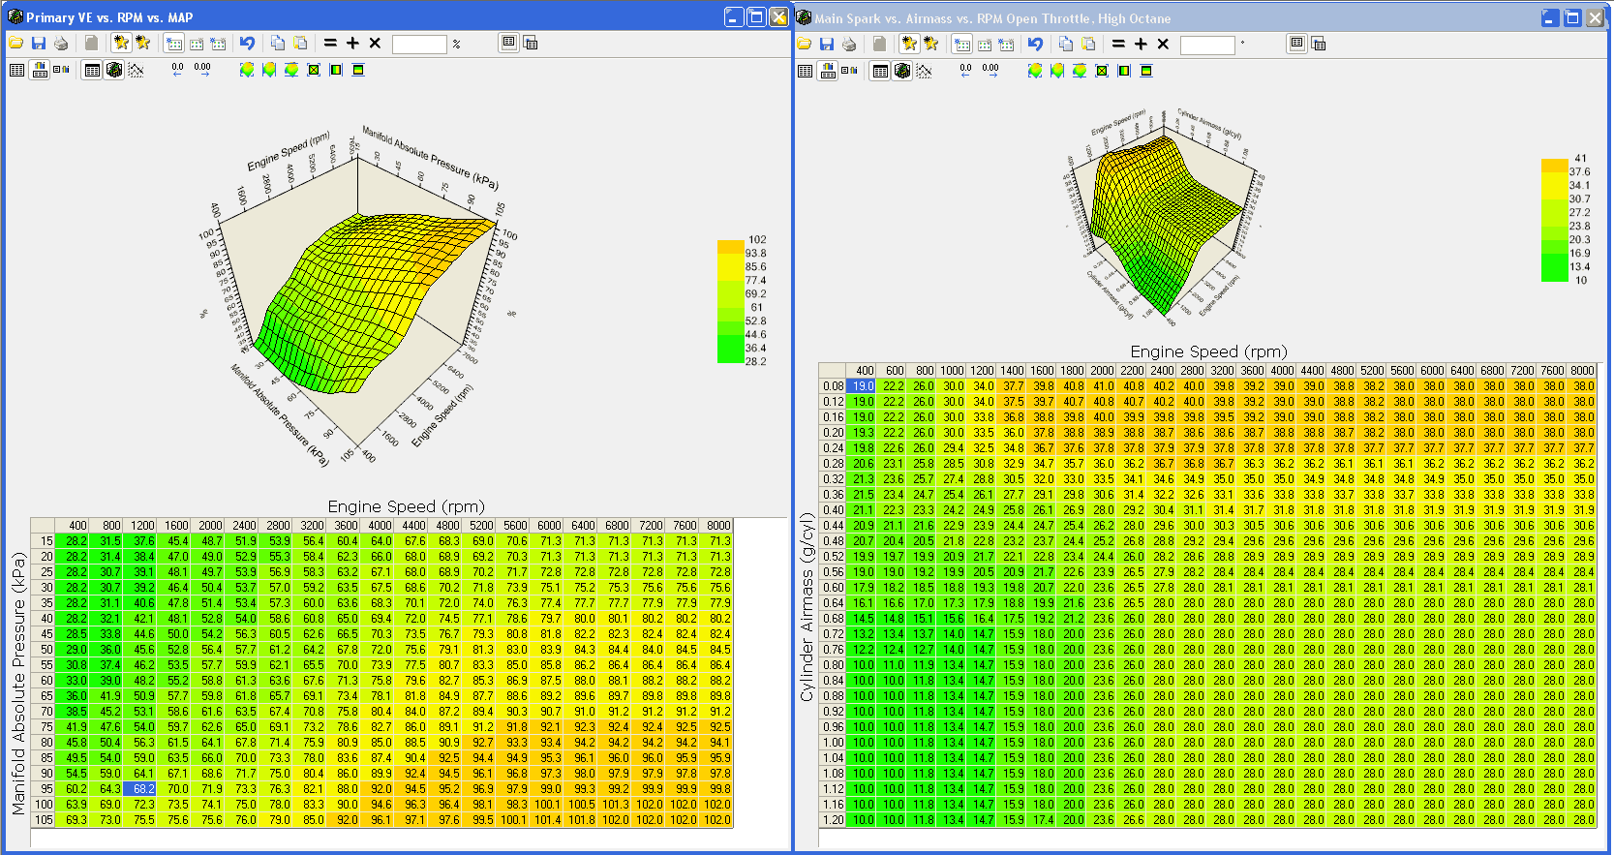Viewport: 1614px width, 855px height.
Task: Copy selected cells in Main Spark window
Action: point(1066,44)
